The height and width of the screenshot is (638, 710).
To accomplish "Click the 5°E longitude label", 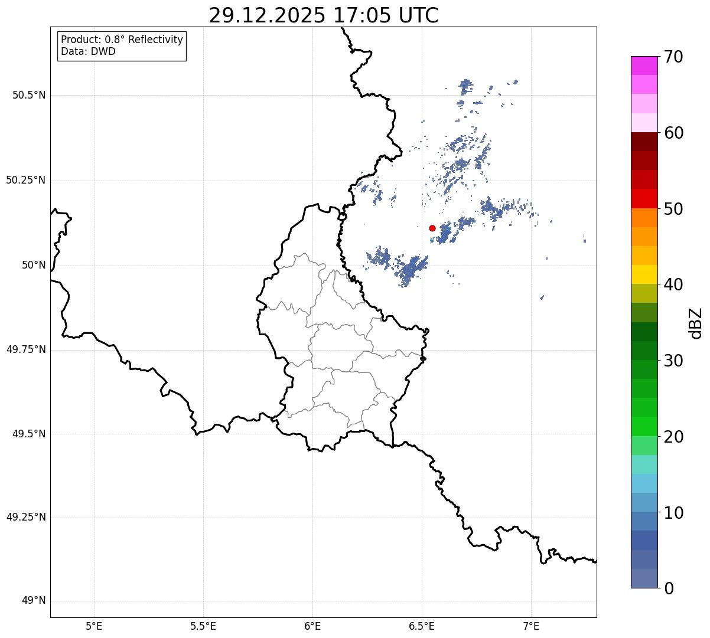I will pos(94,626).
